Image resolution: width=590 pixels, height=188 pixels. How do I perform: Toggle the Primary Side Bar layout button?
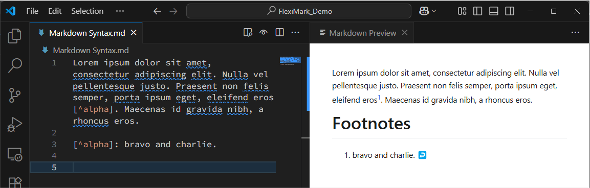coord(477,11)
